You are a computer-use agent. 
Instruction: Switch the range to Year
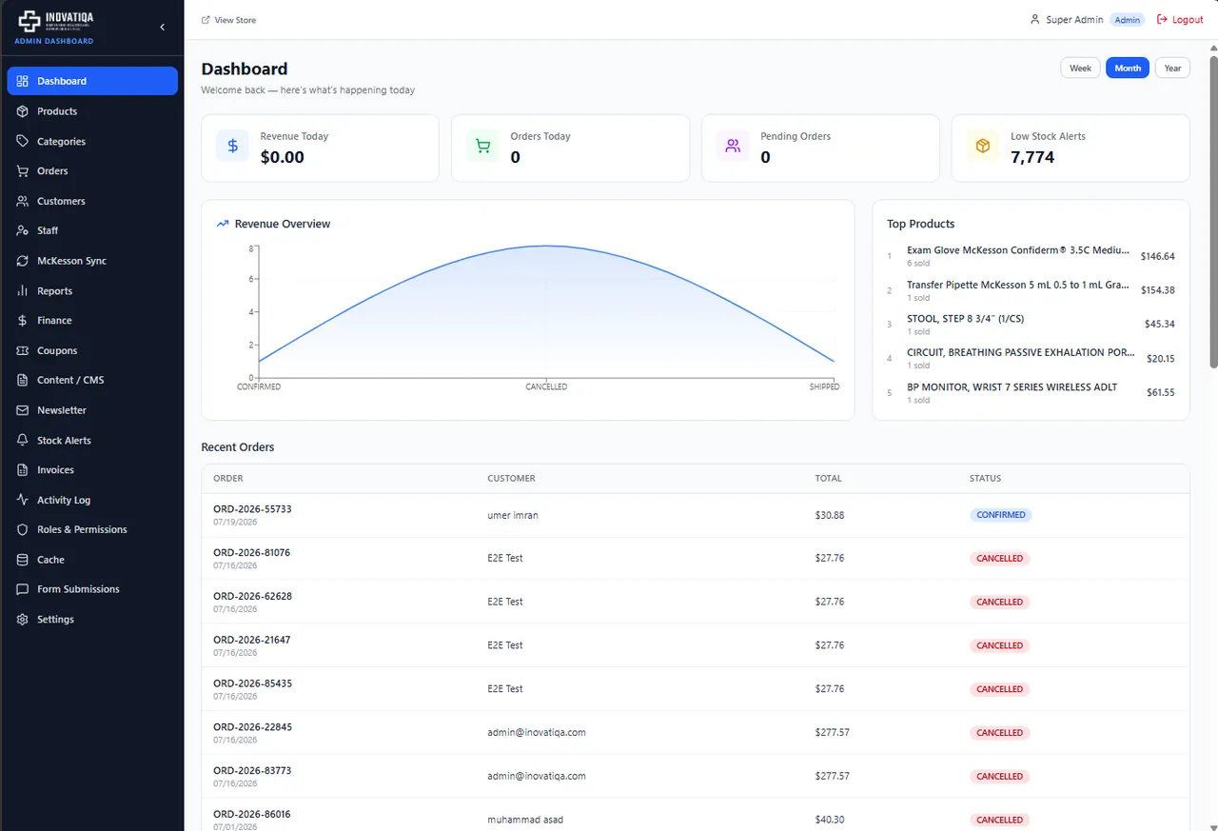tap(1172, 68)
